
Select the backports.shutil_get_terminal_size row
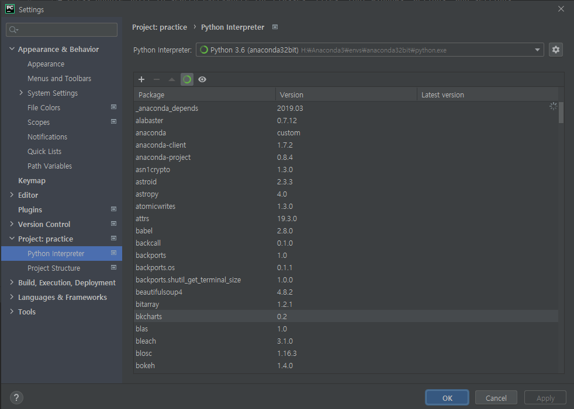[346, 280]
